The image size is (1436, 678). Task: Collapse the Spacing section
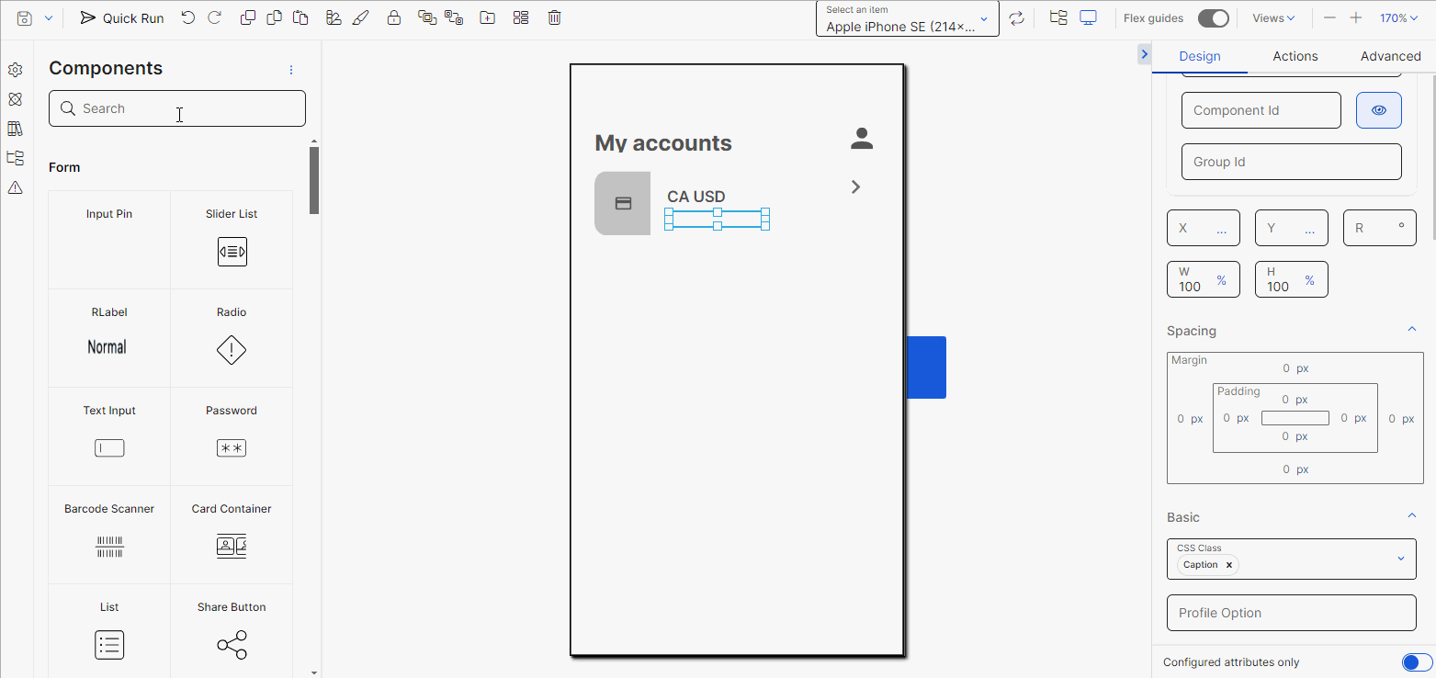tap(1412, 328)
